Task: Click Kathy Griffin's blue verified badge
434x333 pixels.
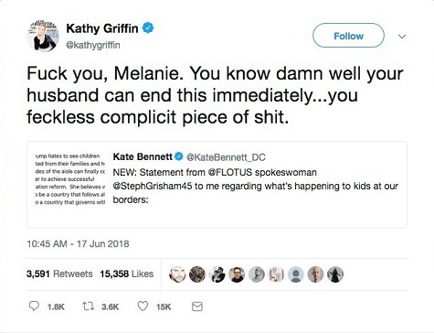Action: (148, 28)
